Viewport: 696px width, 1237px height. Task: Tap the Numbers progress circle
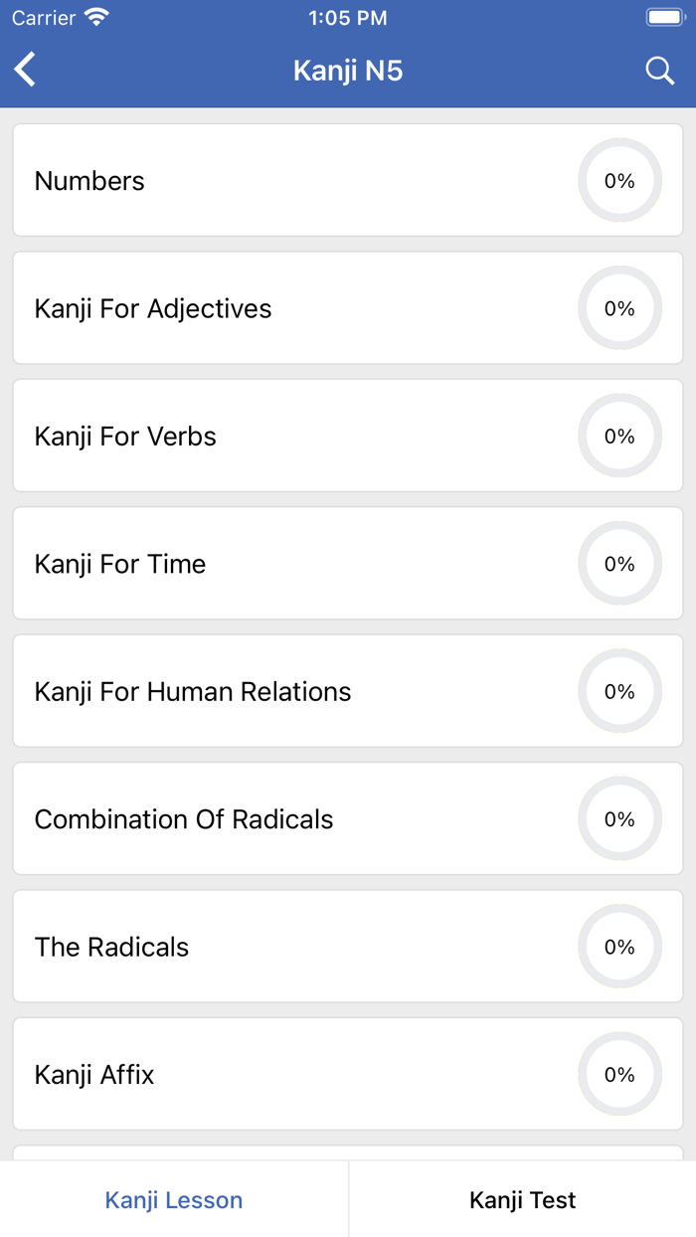pyautogui.click(x=619, y=181)
